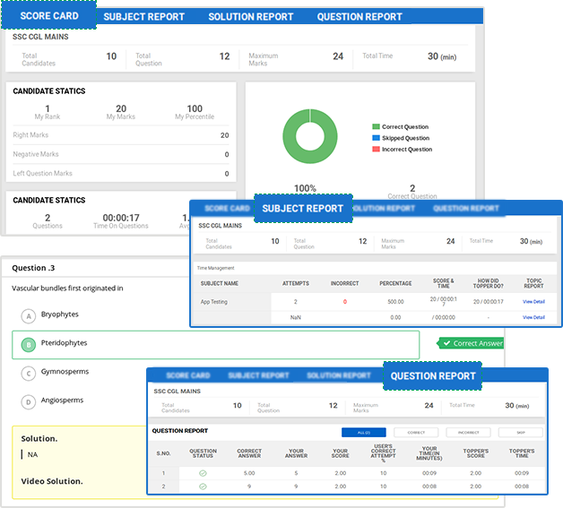Click the 500.00 percentage value
The height and width of the screenshot is (508, 563).
point(395,302)
